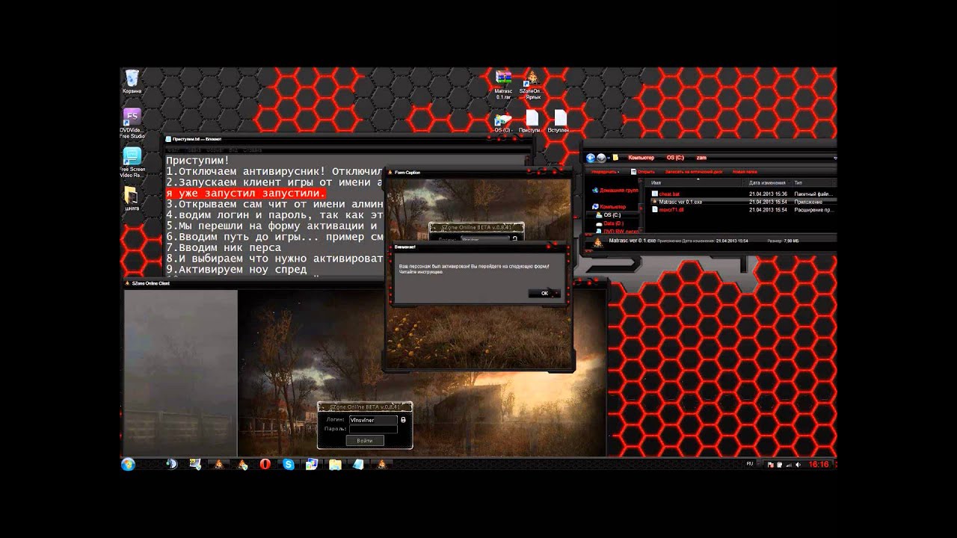Click the icon beside the Логин field

(x=404, y=420)
